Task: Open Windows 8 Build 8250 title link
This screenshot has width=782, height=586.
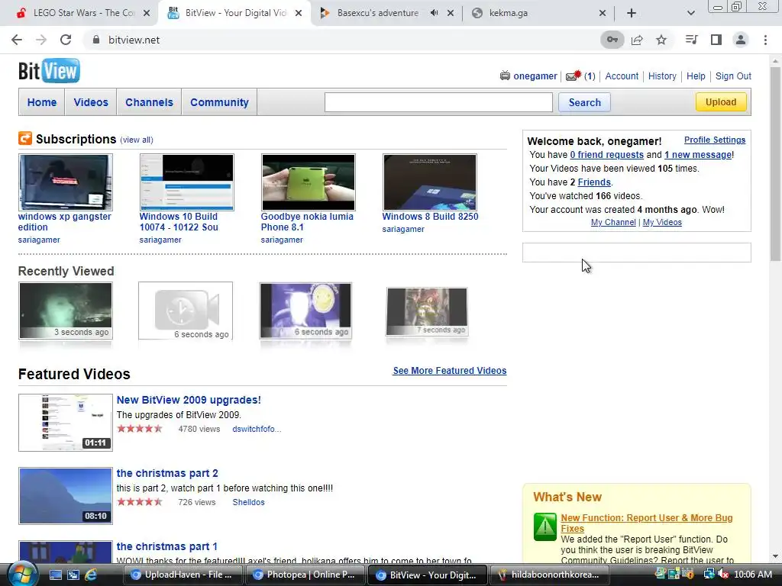Action: pyautogui.click(x=430, y=216)
